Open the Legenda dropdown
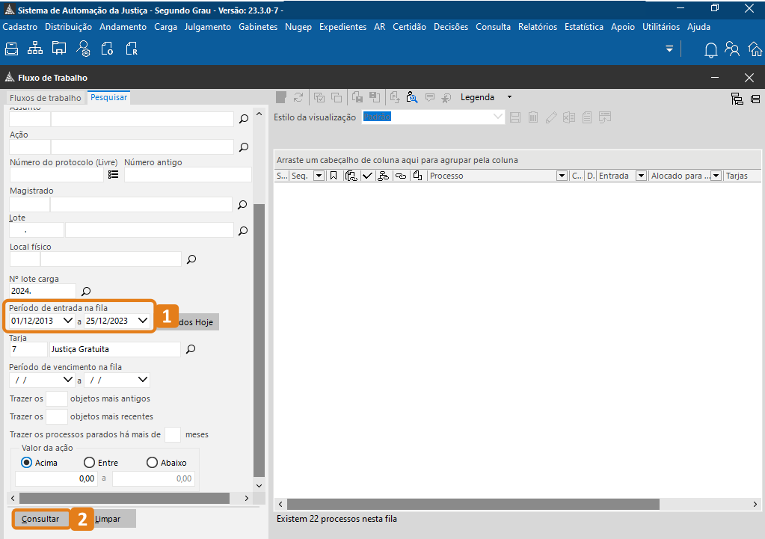 pyautogui.click(x=510, y=97)
